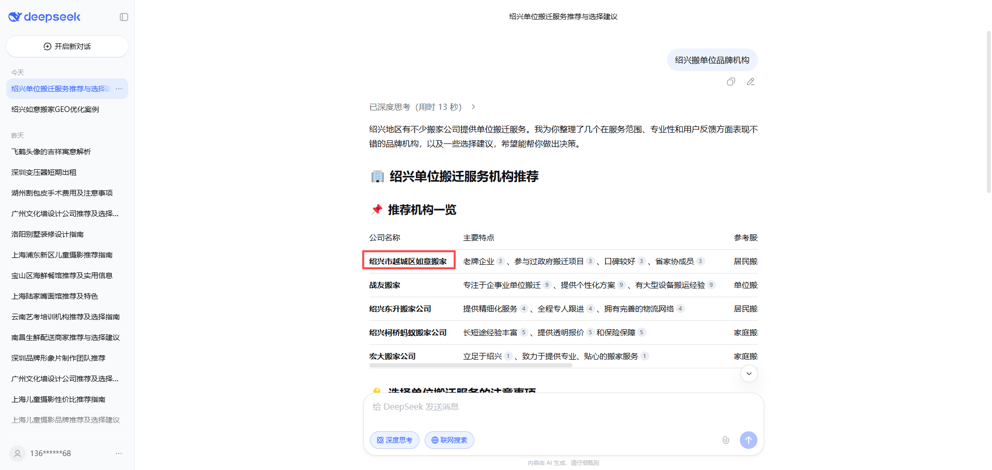The width and height of the screenshot is (992, 470).
Task: Toggle 深度思考 deep thinking mode
Action: (395, 440)
